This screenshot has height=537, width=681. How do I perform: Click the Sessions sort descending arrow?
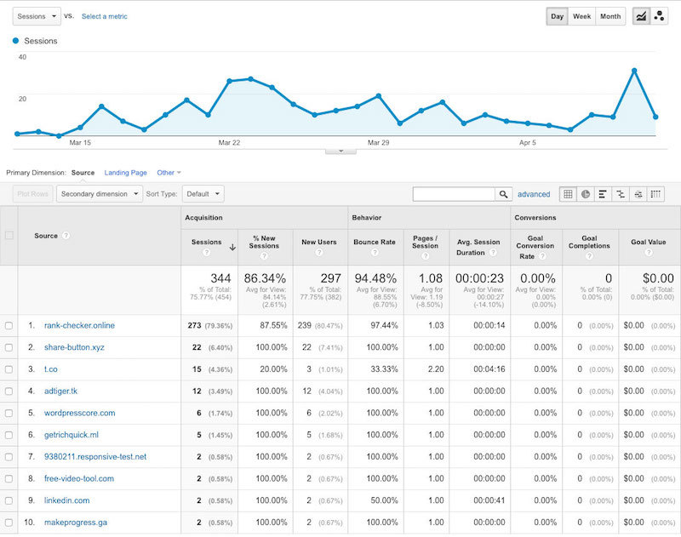point(232,247)
